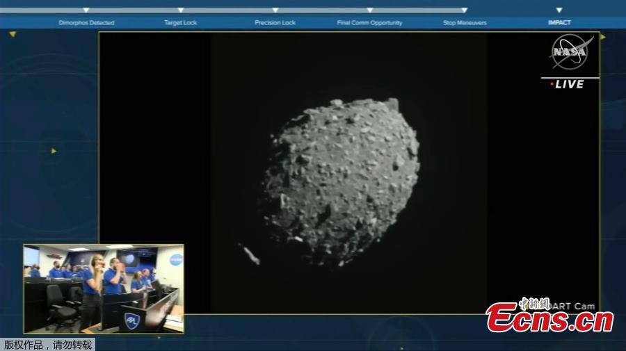Click the Chinese copyright notice at bottom-left
The width and height of the screenshot is (626, 351).
(x=47, y=344)
